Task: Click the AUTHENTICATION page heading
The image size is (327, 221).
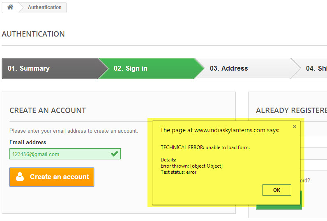Action: (x=33, y=34)
